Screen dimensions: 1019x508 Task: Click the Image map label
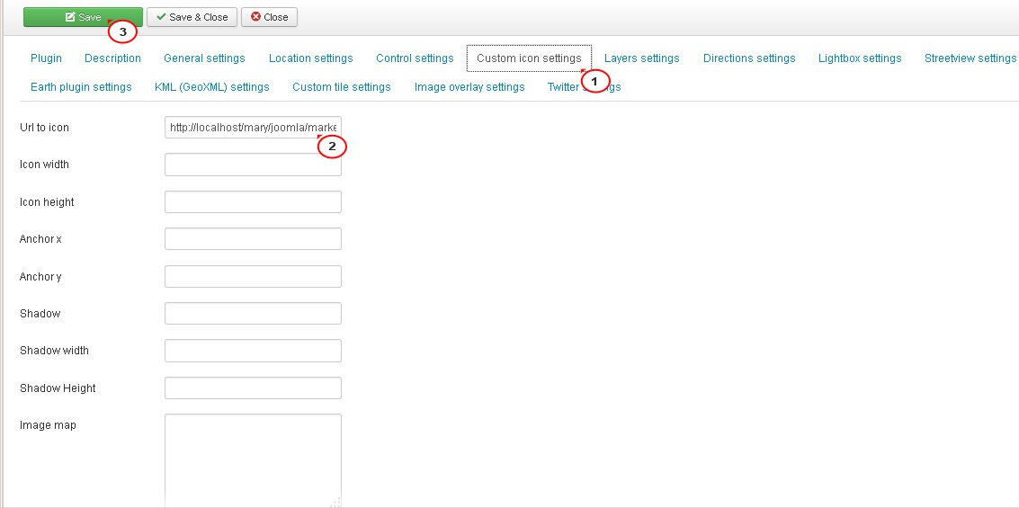click(x=48, y=425)
